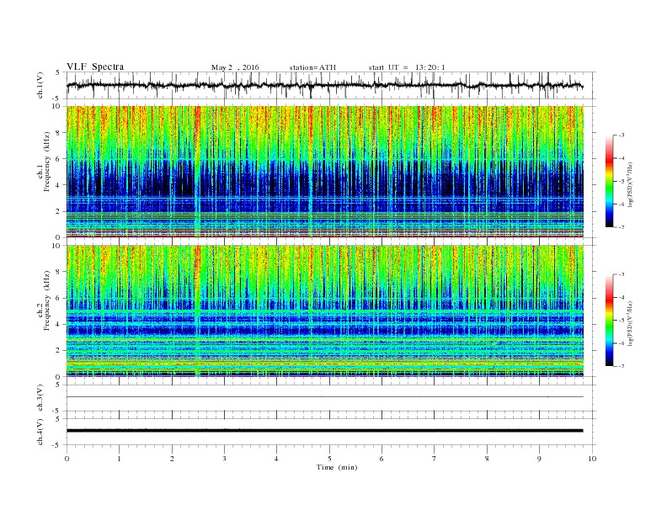Click the time axis tick label '9'

tap(539, 459)
